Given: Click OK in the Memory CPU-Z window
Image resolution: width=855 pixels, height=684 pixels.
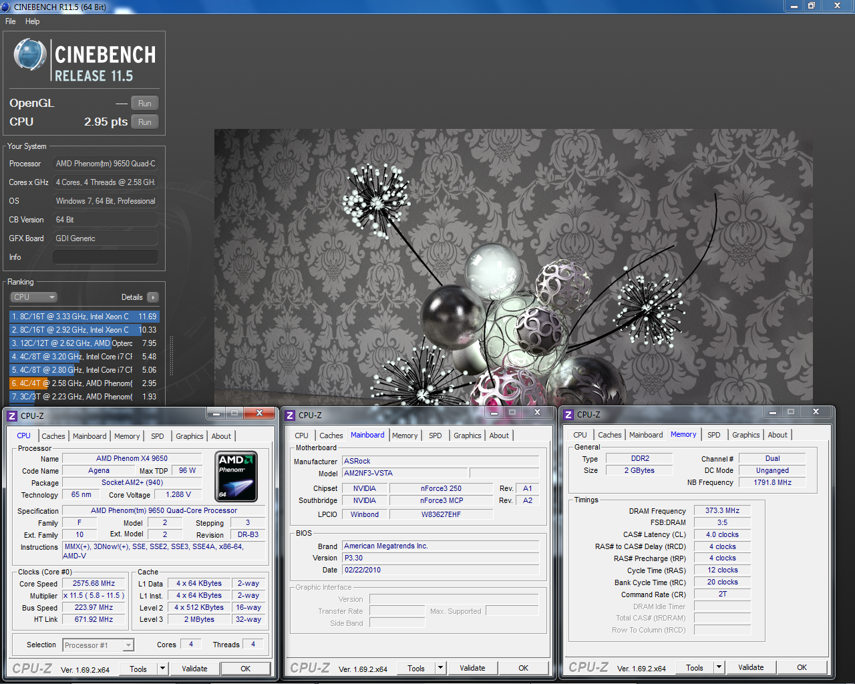Looking at the screenshot, I should (802, 667).
